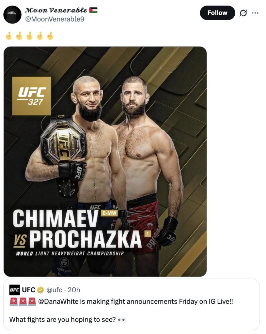The image size is (266, 334).
Task: Open the UFC 327 poster image
Action: (x=105, y=161)
